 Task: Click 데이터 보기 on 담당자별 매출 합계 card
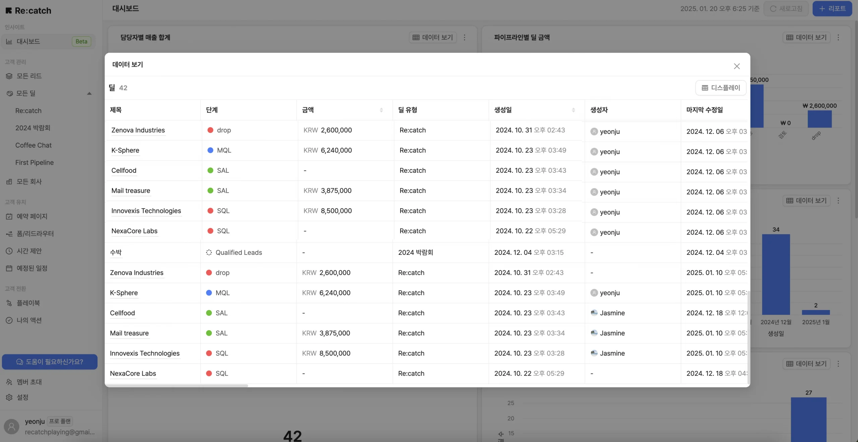(x=432, y=38)
